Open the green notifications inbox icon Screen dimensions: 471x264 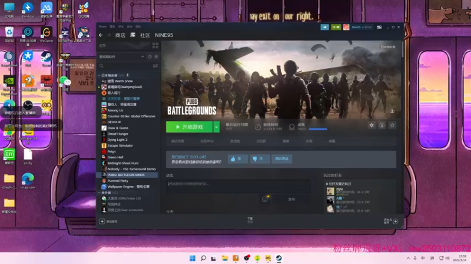point(336,27)
